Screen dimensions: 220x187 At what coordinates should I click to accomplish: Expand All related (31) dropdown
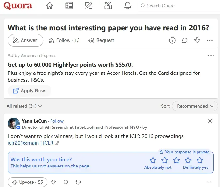[x=24, y=106]
